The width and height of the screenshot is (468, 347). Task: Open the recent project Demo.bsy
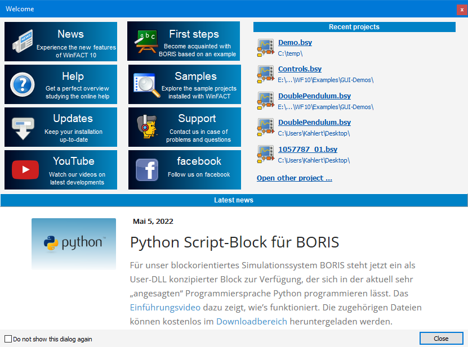[295, 43]
